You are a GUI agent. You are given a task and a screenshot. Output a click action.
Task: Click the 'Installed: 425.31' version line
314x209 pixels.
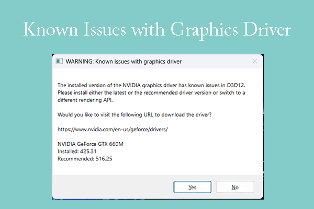click(77, 152)
